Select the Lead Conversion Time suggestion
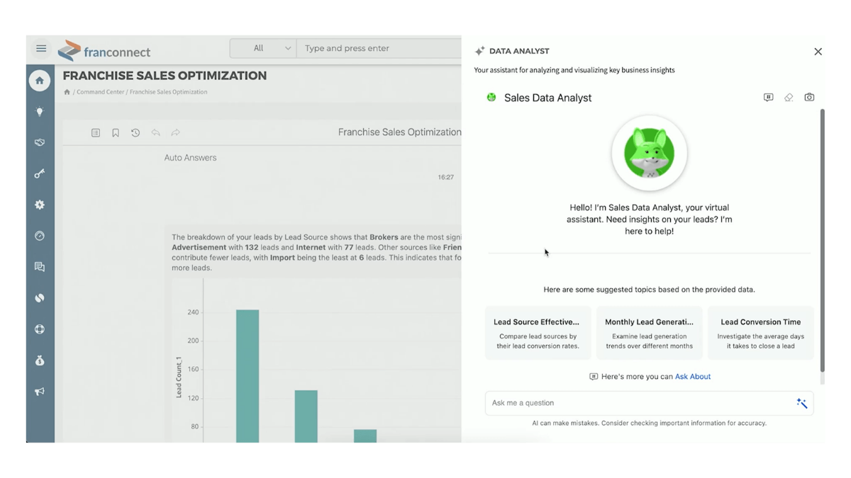The width and height of the screenshot is (851, 478). 760,333
